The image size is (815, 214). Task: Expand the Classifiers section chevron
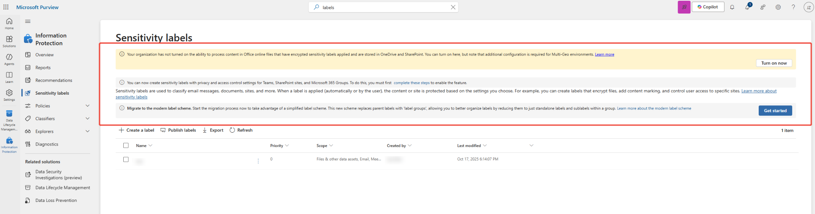pos(88,119)
